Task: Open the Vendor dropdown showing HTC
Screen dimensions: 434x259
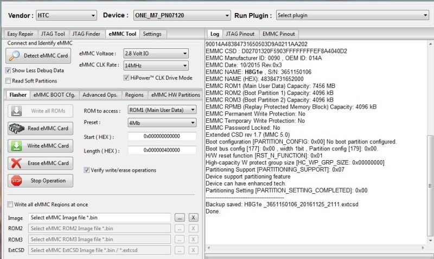Action: pos(66,15)
